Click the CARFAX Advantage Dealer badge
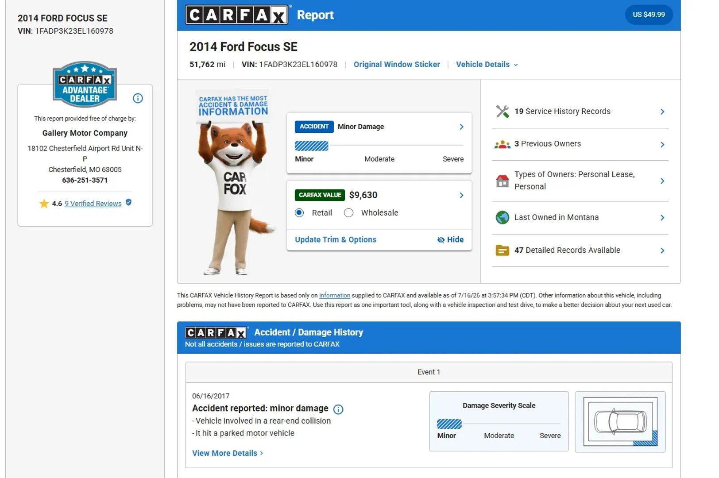This screenshot has height=478, width=719. point(85,84)
